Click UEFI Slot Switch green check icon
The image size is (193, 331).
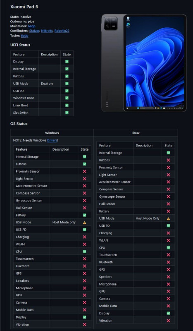point(67,113)
